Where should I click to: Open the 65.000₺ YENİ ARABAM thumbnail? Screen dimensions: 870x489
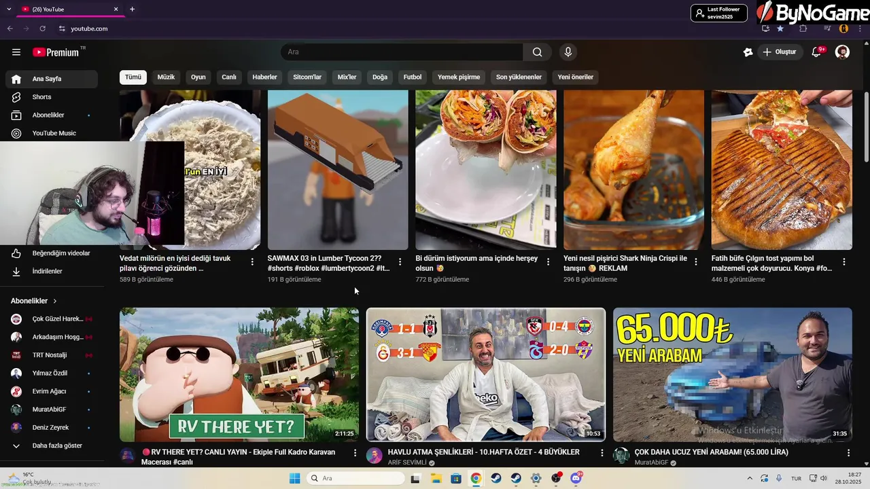pos(733,375)
